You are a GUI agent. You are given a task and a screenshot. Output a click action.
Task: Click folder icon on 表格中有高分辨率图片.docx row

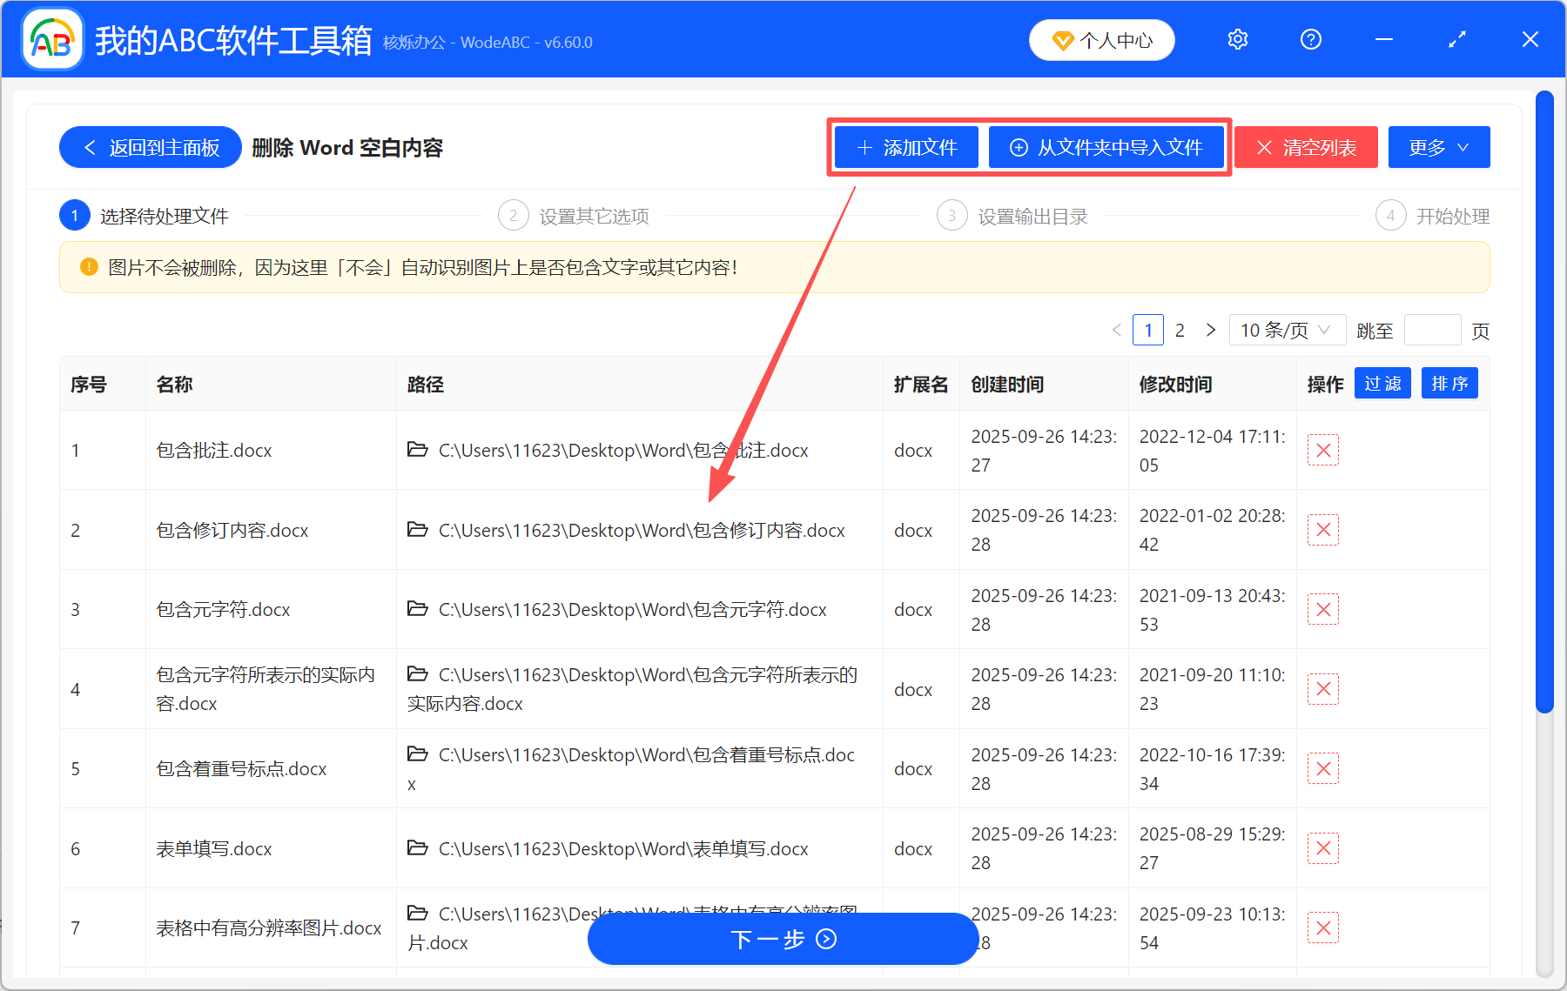[418, 913]
